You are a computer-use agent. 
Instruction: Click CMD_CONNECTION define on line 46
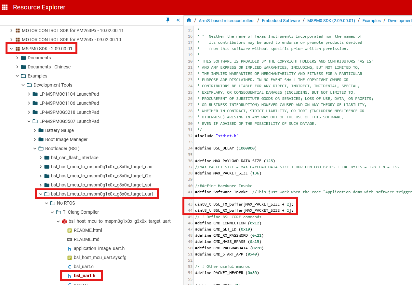point(228,223)
